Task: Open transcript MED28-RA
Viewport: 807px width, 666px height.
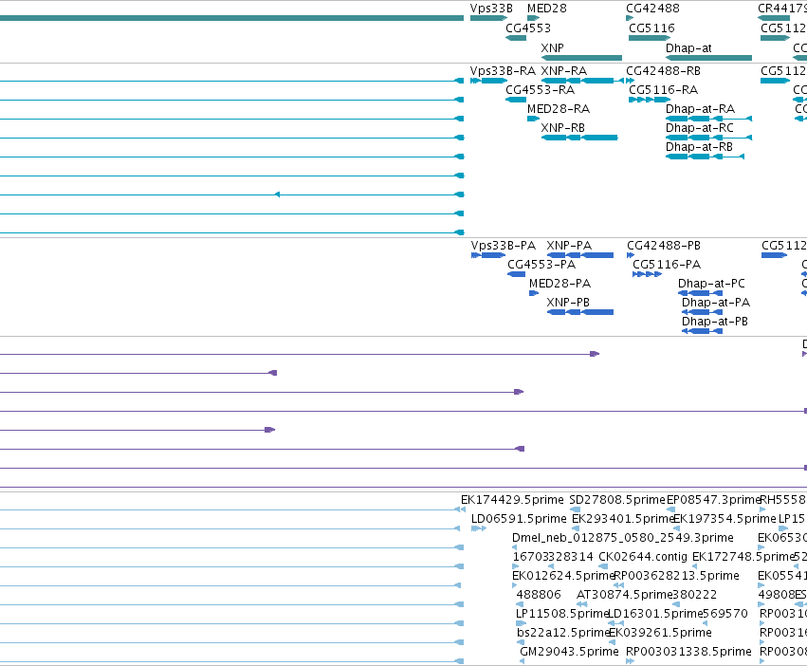Action: point(559,109)
